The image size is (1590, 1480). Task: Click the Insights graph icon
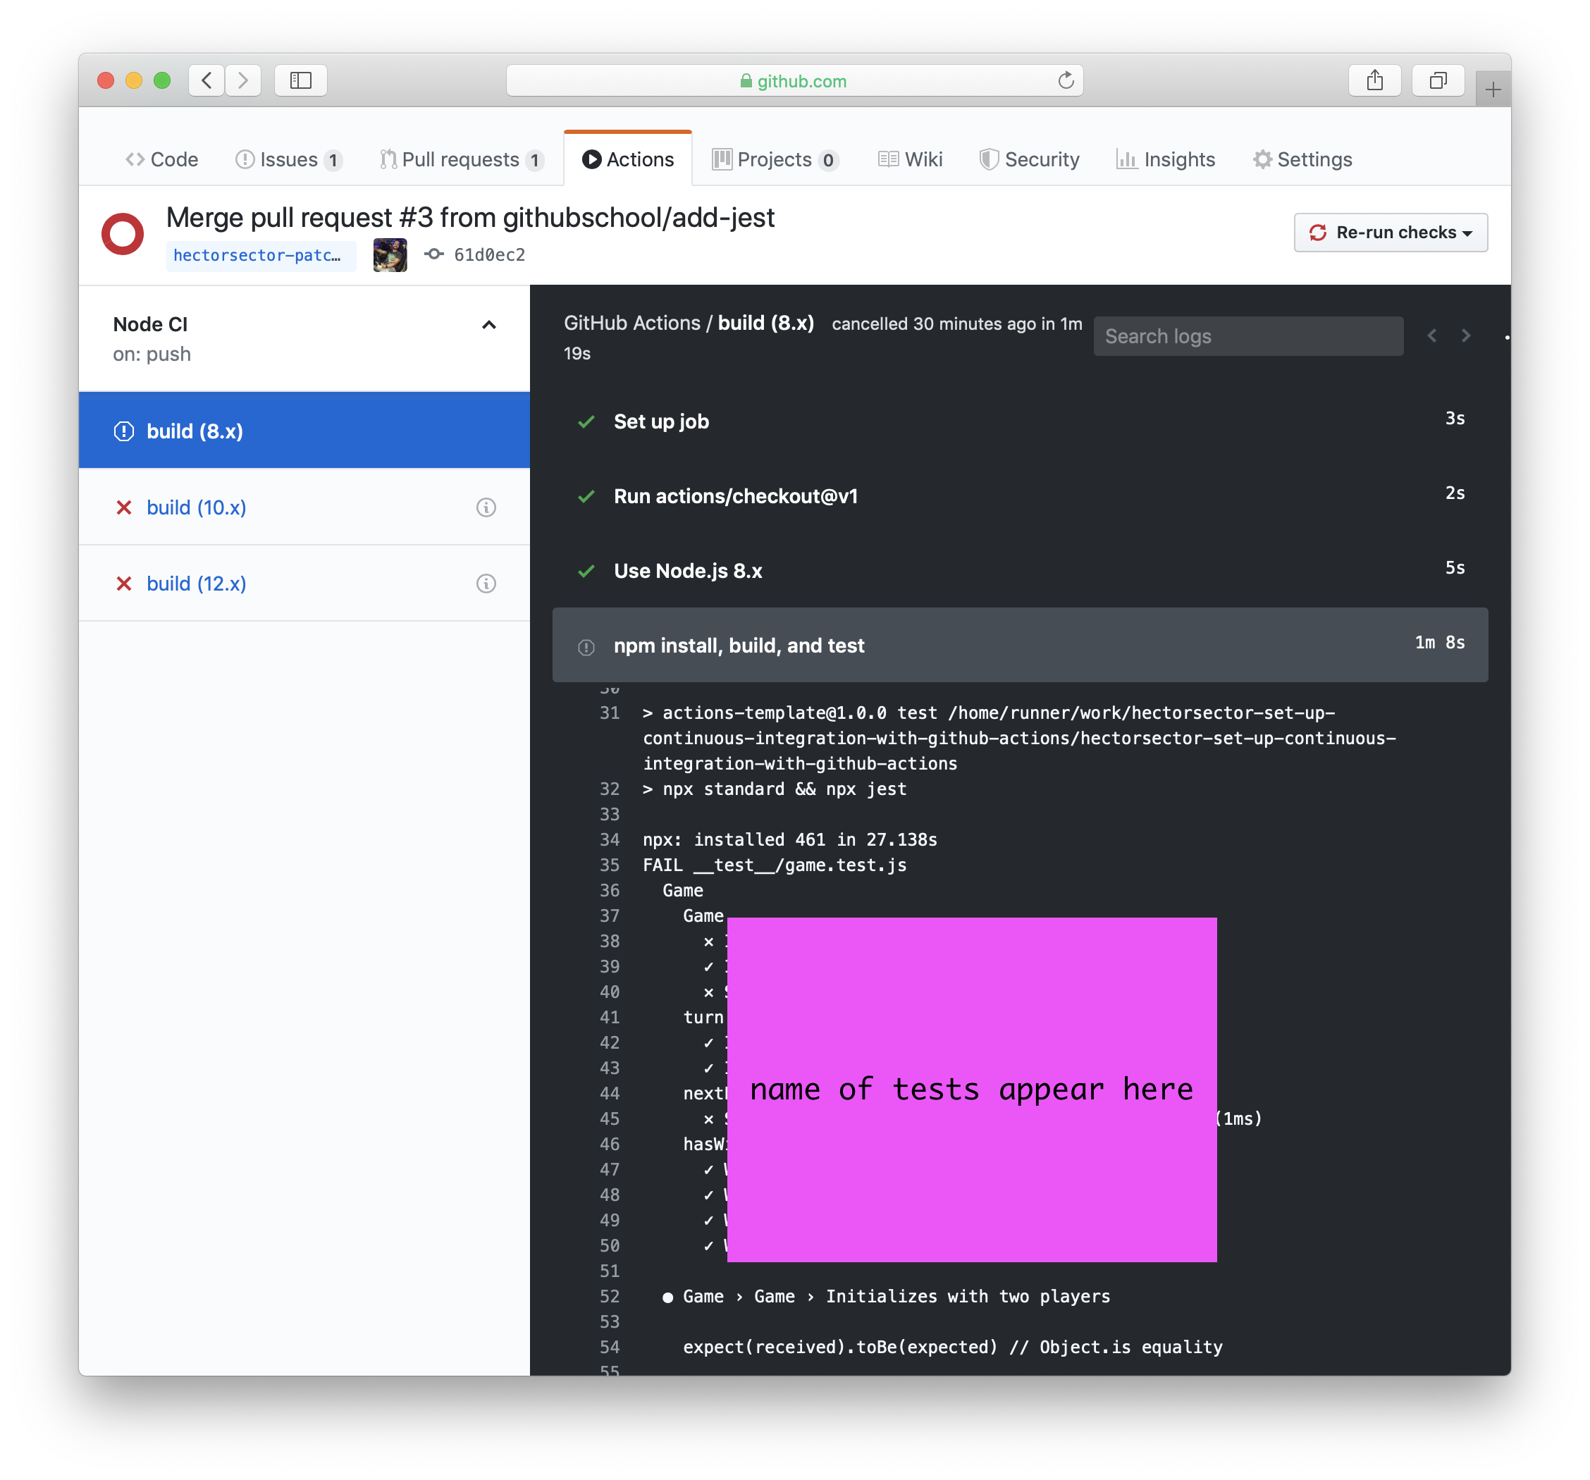[1128, 159]
